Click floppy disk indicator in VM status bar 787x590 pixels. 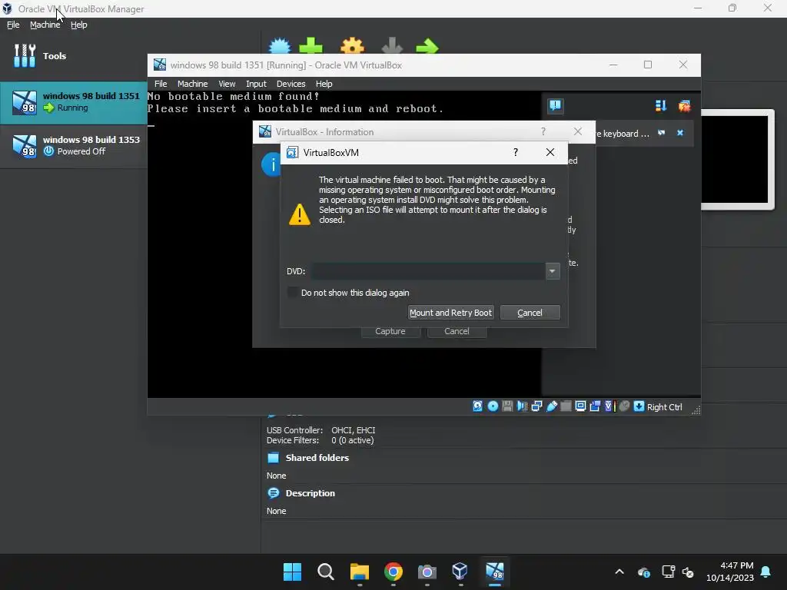pyautogui.click(x=507, y=406)
